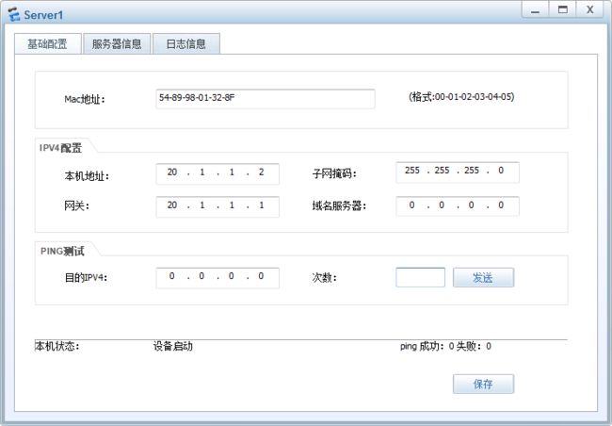Click the 本机地址 IP field
612x426 pixels.
[x=217, y=173]
